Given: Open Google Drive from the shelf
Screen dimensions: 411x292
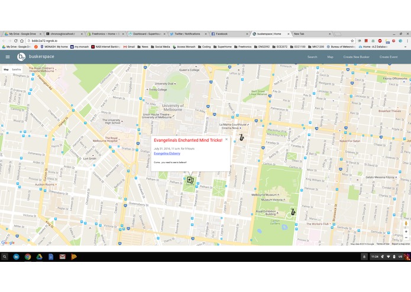Looking at the screenshot, I should point(39,257).
